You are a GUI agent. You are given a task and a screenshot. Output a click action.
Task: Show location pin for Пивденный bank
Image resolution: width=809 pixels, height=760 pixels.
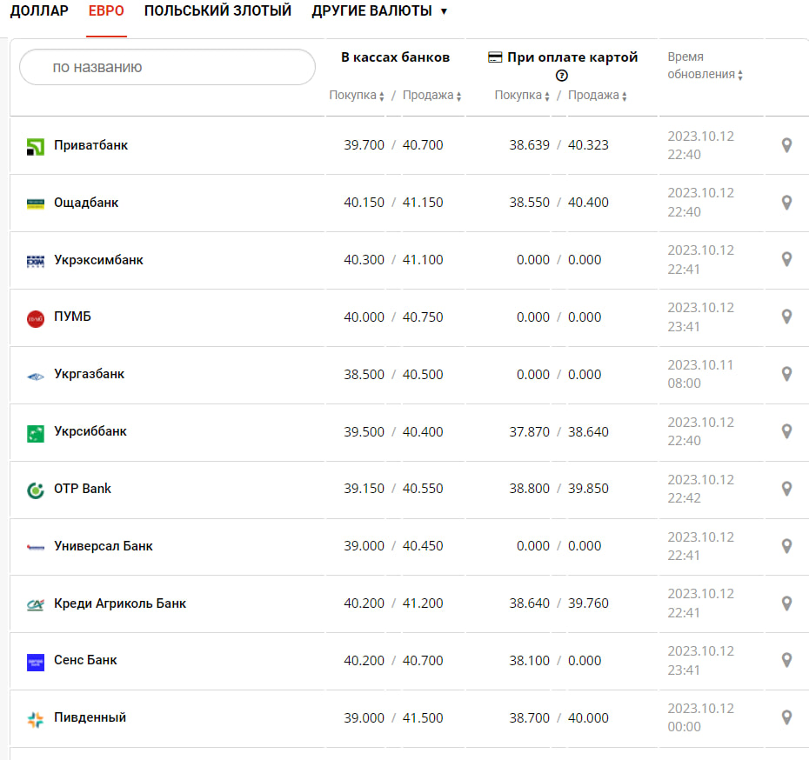coord(786,717)
